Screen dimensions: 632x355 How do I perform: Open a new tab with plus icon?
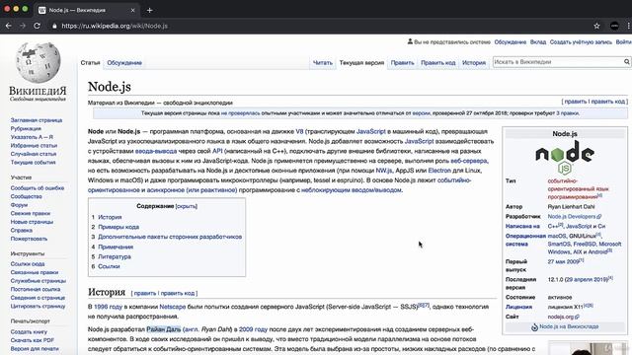(149, 11)
